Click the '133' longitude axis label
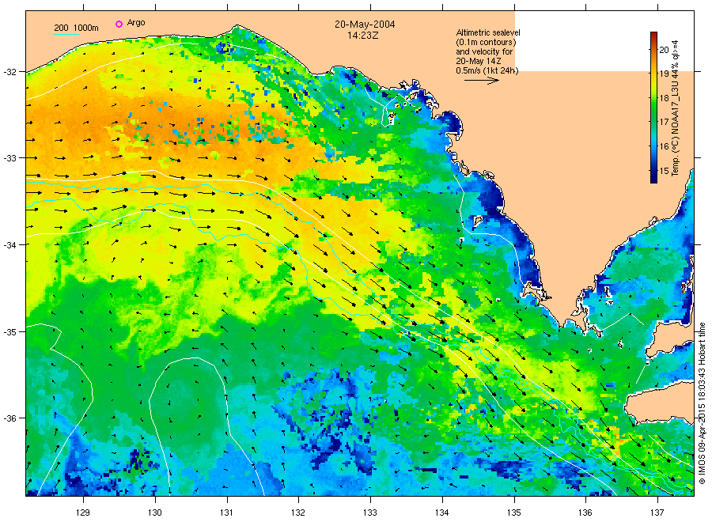The width and height of the screenshot is (712, 522). 370,513
